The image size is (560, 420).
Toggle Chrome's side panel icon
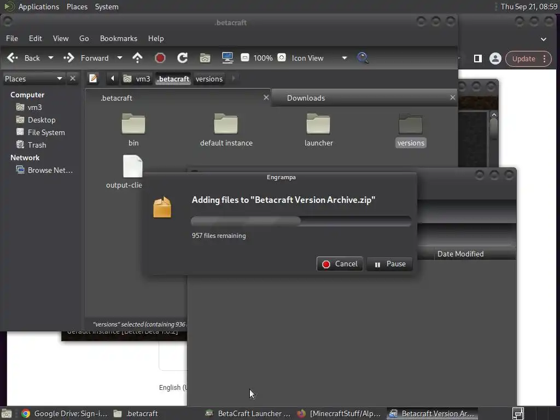(x=477, y=59)
